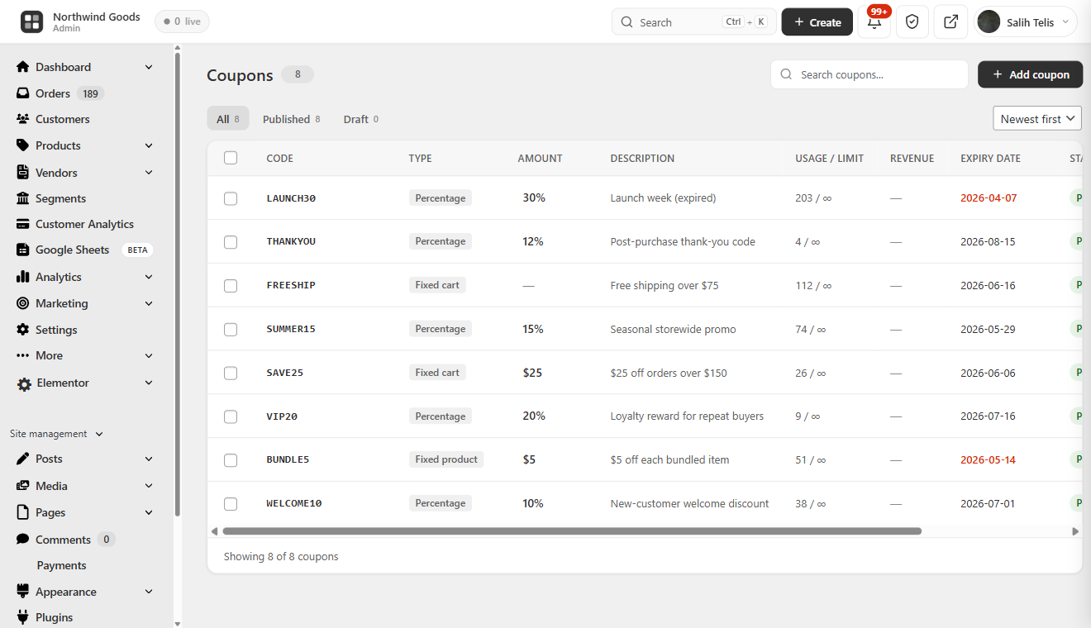Image resolution: width=1091 pixels, height=628 pixels.
Task: Open the WELCOME10 coupon code link
Action: click(294, 503)
